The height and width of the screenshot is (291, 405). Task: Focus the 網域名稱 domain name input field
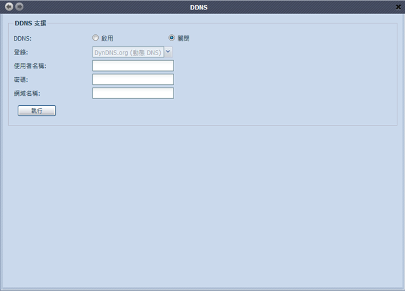133,93
